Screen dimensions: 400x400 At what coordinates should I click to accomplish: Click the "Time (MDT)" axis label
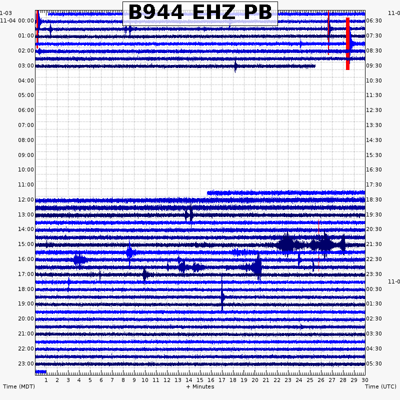click(19, 386)
